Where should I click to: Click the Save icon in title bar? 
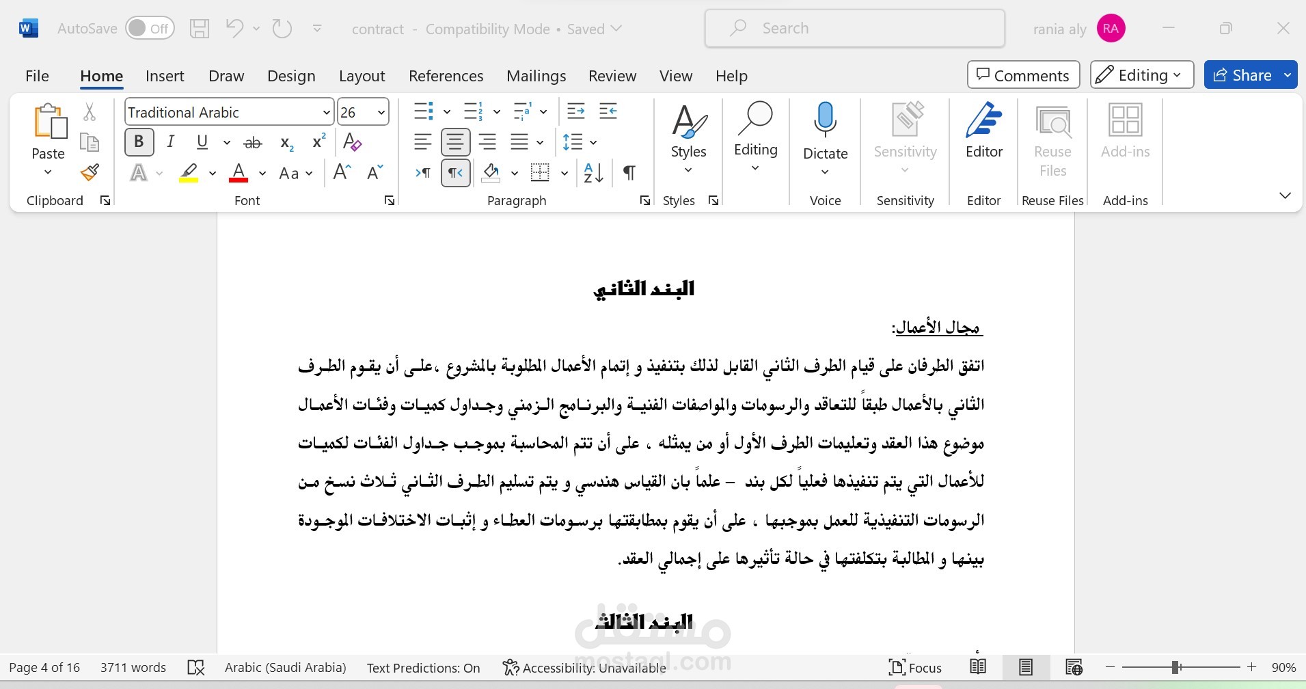[200, 29]
